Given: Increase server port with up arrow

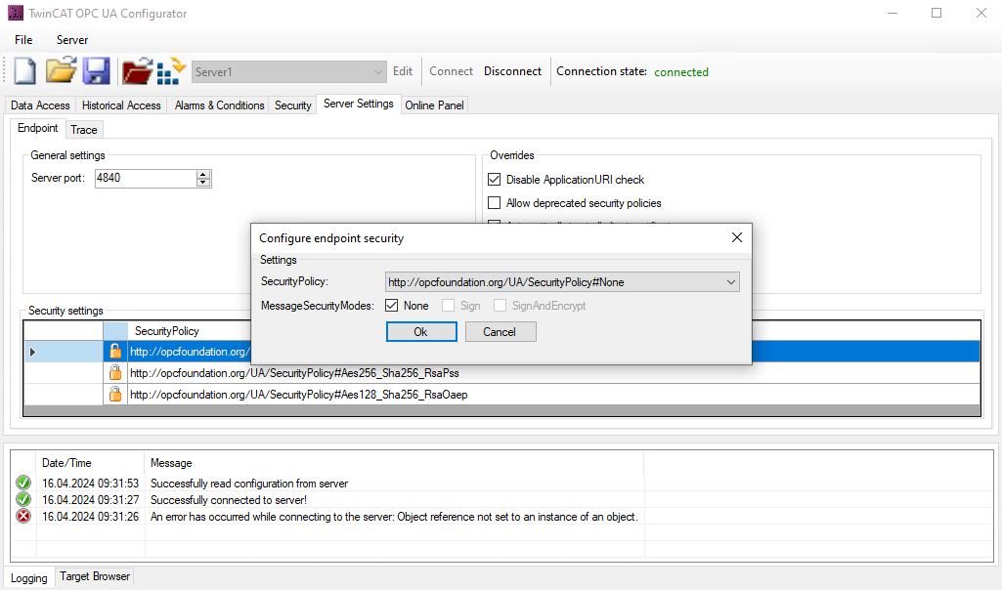Looking at the screenshot, I should (x=203, y=175).
